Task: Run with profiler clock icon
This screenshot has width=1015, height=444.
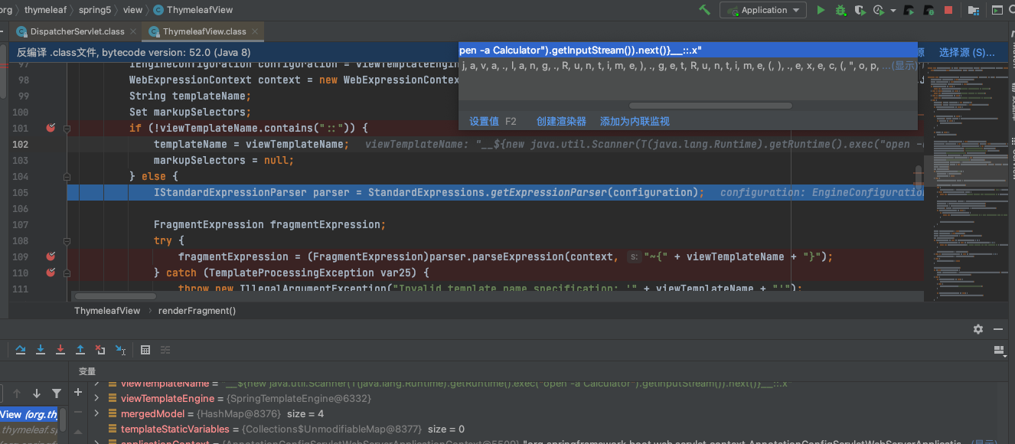Action: (878, 10)
